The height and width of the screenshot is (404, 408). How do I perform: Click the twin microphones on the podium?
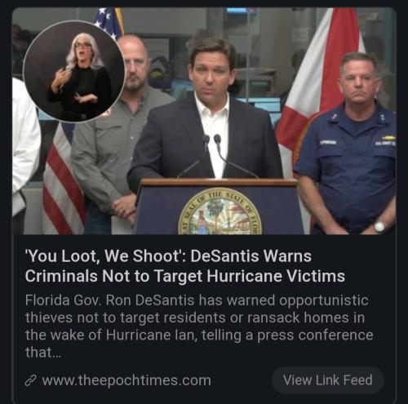click(x=211, y=149)
